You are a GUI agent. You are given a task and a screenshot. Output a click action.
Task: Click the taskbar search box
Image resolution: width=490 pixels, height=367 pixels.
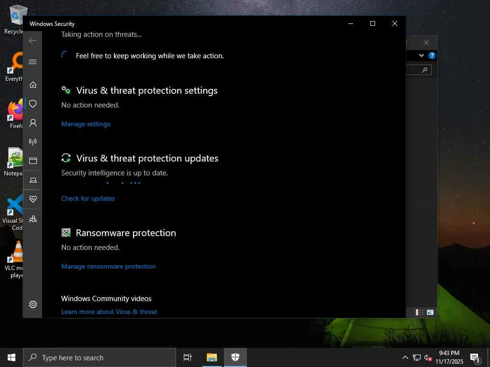pyautogui.click(x=100, y=357)
